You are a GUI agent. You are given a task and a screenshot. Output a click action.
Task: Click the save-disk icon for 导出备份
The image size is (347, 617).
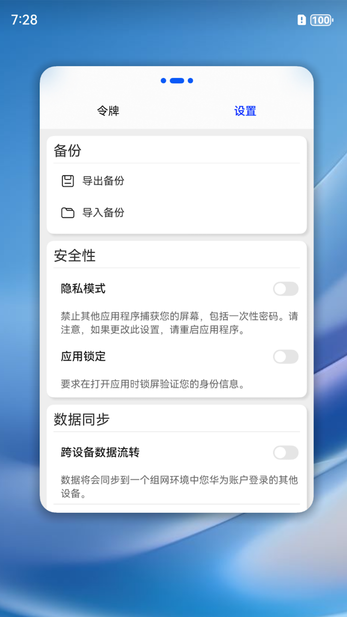tap(68, 181)
